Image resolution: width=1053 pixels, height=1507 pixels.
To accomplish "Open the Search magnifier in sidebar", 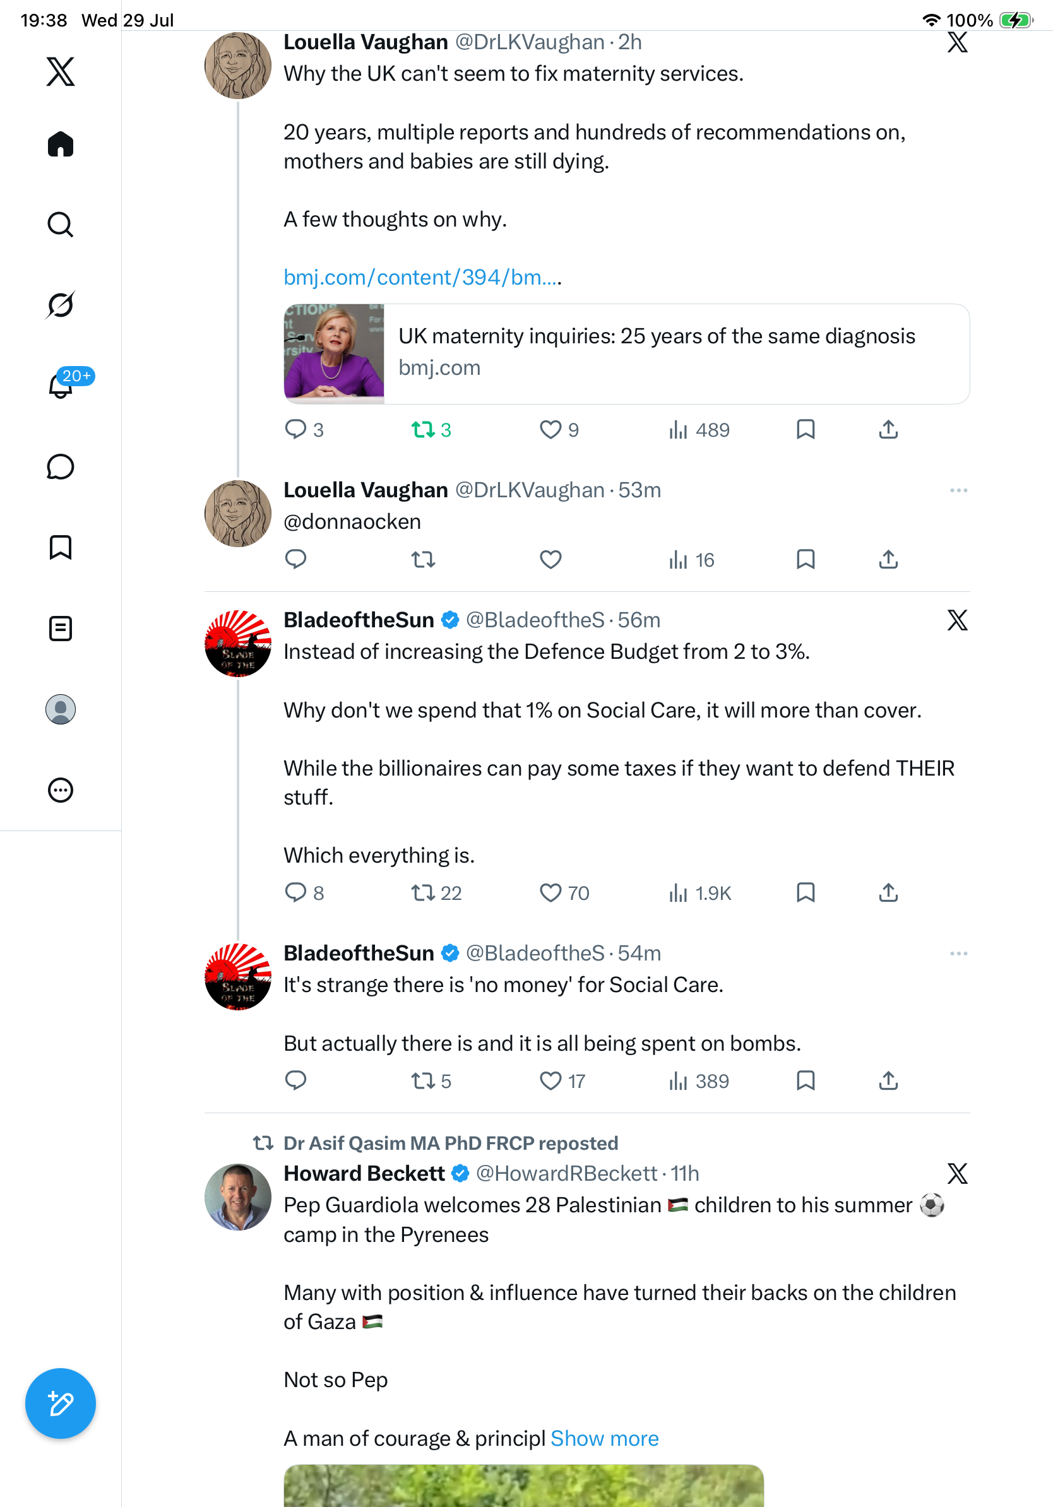I will click(61, 225).
